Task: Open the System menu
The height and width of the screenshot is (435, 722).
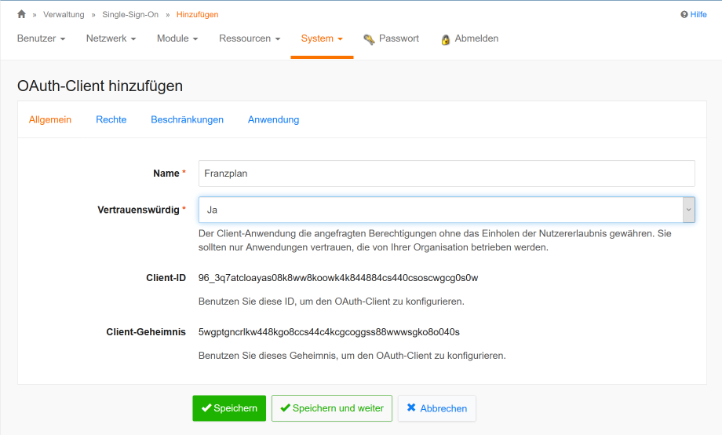Action: tap(322, 38)
